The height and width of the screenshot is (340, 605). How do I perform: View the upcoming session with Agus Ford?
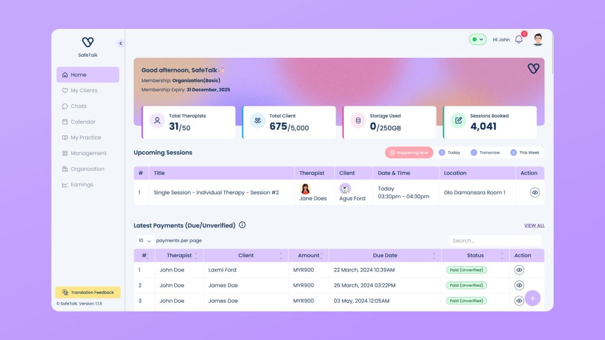click(535, 192)
